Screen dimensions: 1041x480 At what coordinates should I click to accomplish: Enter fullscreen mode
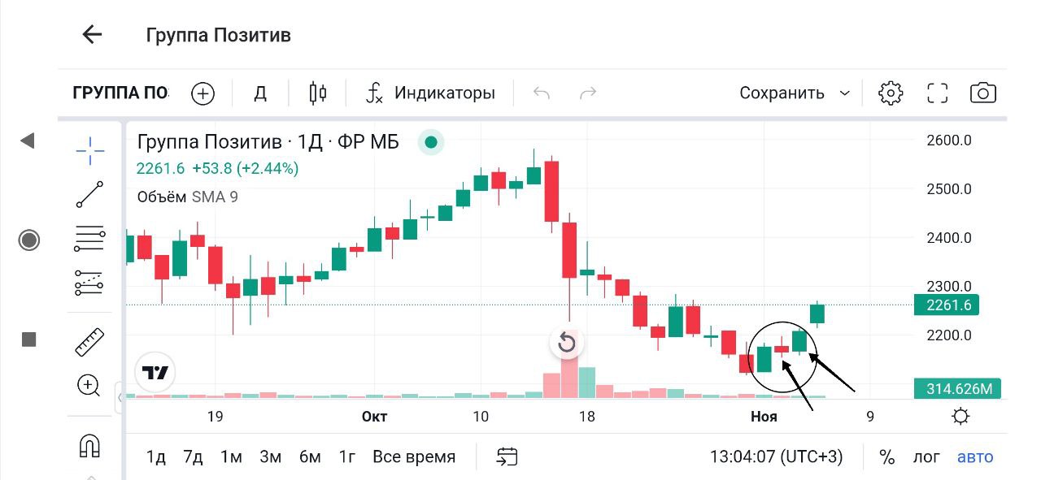tap(938, 93)
